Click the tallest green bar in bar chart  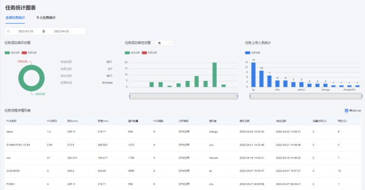click(x=215, y=75)
